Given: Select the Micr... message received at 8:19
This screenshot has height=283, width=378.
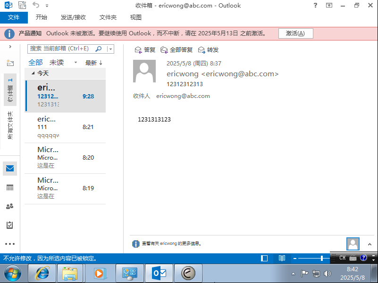Looking at the screenshot, I should (x=65, y=189).
